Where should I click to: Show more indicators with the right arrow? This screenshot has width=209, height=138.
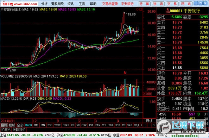tap(141, 125)
